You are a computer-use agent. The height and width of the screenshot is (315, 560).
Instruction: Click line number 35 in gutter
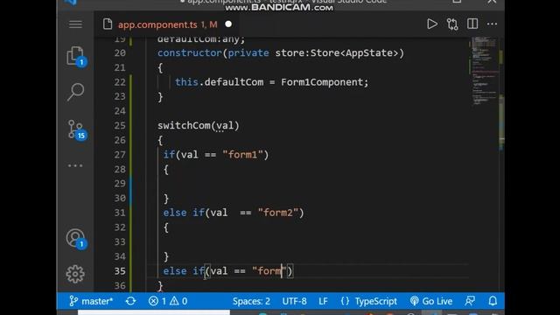[120, 271]
